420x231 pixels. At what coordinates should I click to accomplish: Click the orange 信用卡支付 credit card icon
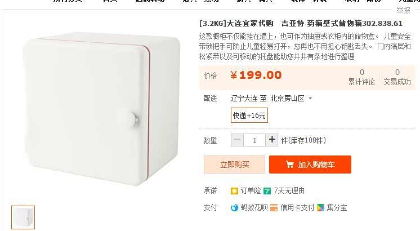point(274,208)
